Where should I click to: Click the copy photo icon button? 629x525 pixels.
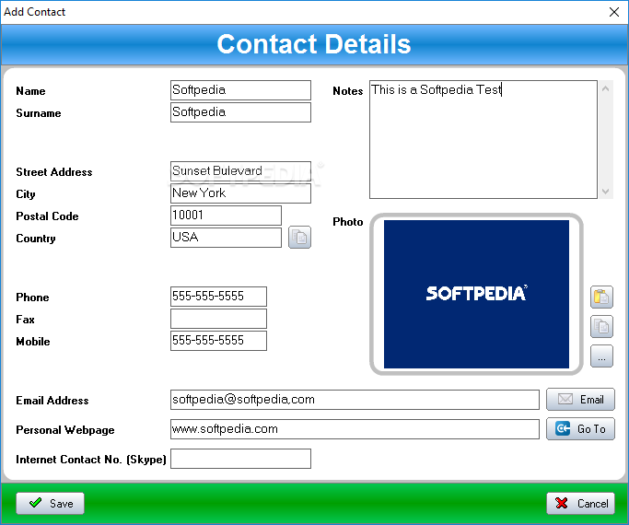601,326
